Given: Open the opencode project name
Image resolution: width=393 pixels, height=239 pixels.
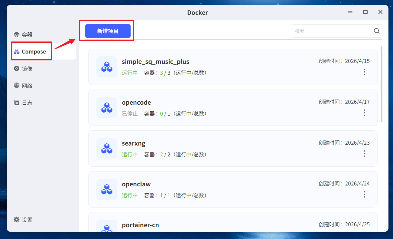Looking at the screenshot, I should 136,103.
